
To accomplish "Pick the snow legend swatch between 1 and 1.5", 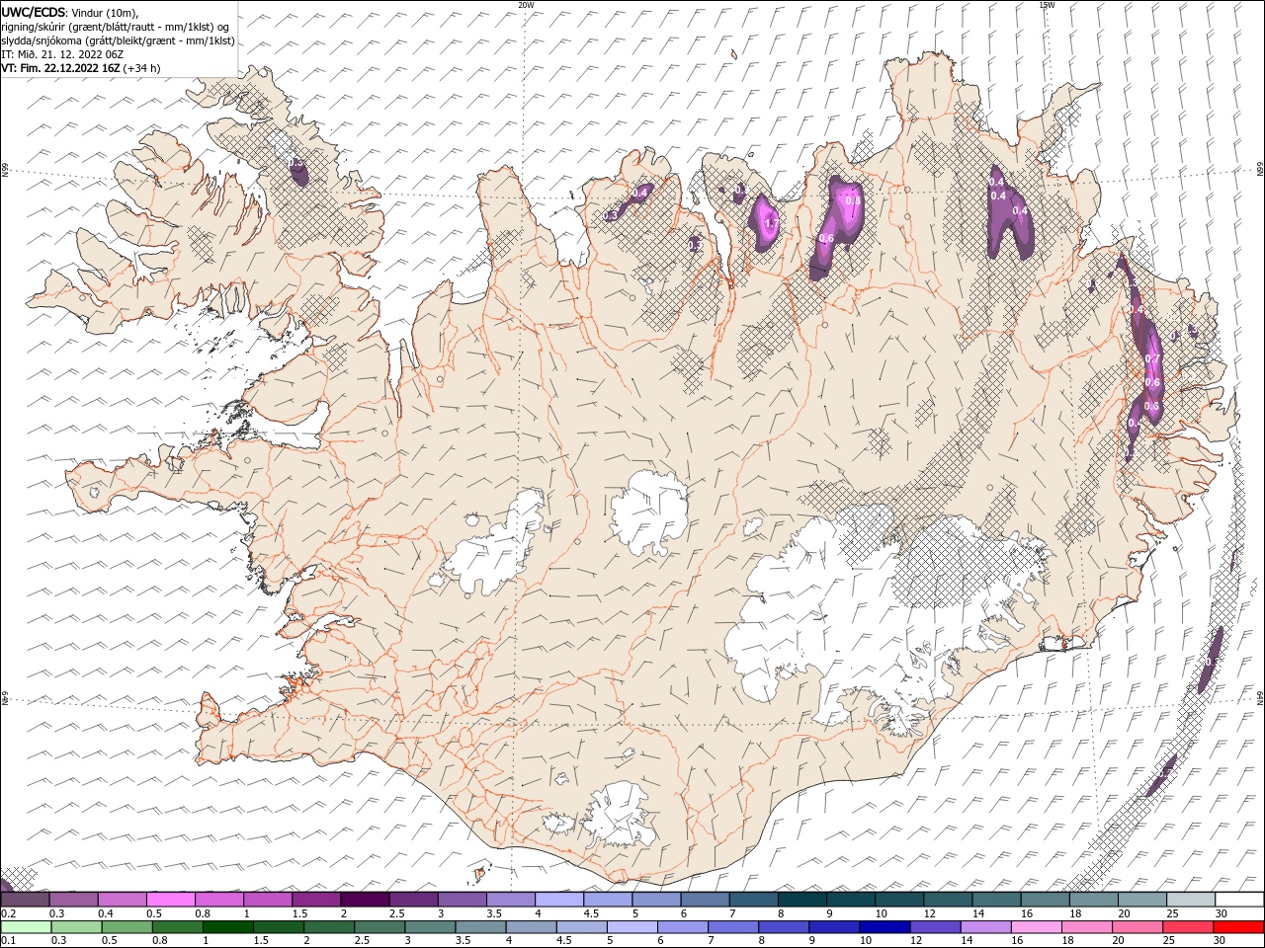I will [267, 900].
